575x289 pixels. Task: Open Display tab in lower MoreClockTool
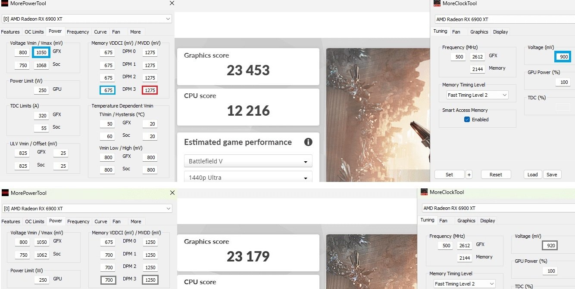[x=487, y=221]
